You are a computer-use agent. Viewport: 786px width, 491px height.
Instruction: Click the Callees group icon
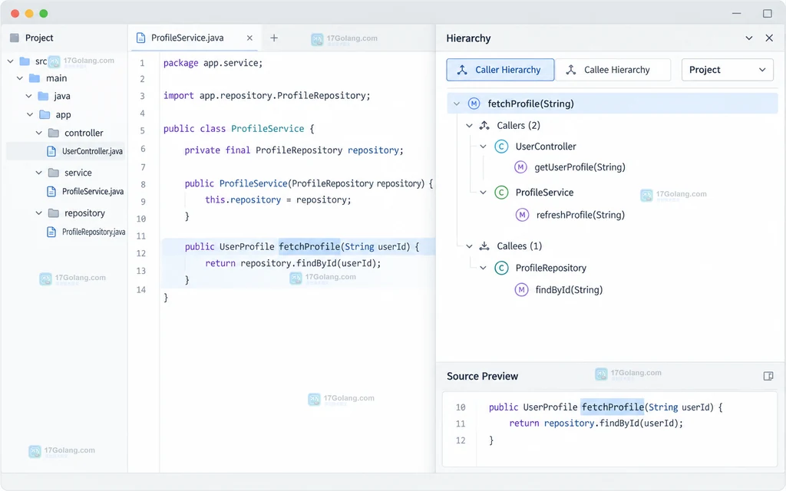[484, 246]
